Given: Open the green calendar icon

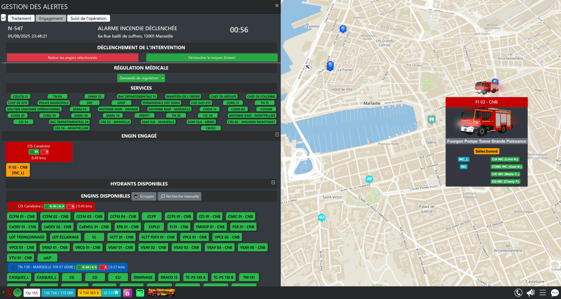Looking at the screenshot, I should pos(140,293).
